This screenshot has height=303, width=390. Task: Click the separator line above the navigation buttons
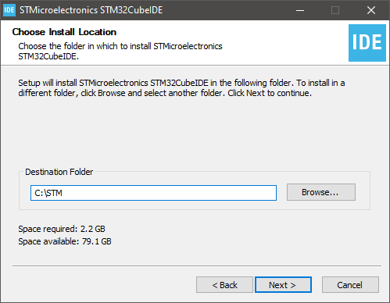pos(197,266)
